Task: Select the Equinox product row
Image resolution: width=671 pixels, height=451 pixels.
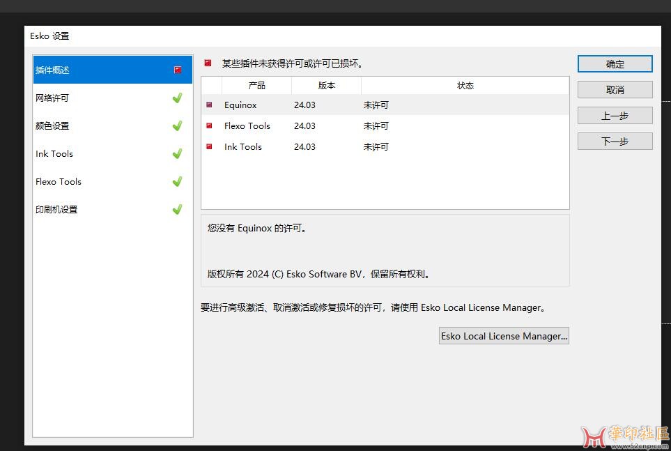Action: [385, 105]
